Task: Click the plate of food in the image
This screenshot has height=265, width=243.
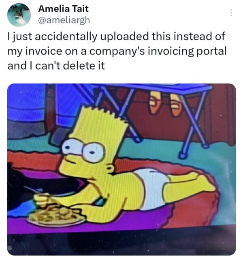Action: tap(56, 215)
